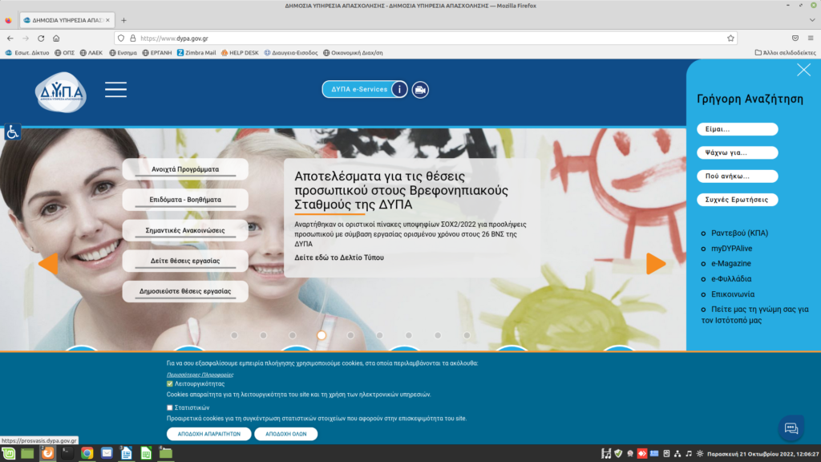Toggle the Λειτουργικότητας cookies checkbox
The image size is (821, 462).
tap(170, 384)
